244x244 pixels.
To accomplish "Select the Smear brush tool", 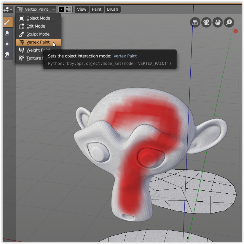I will (7, 54).
